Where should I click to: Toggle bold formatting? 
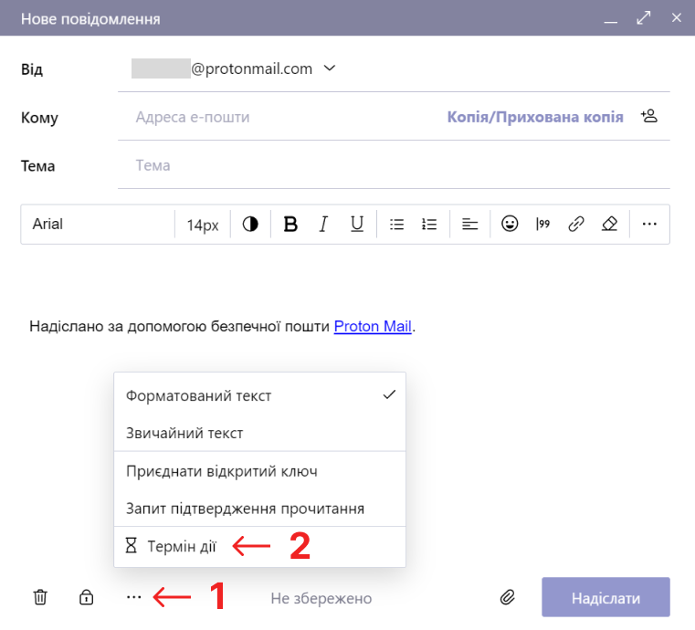click(290, 224)
